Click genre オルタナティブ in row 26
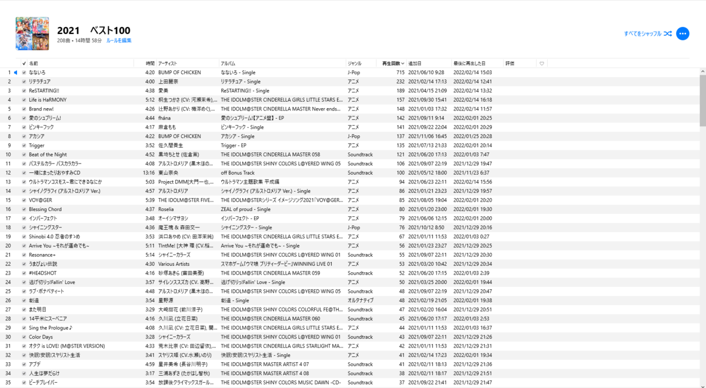The width and height of the screenshot is (706, 388). pyautogui.click(x=360, y=300)
